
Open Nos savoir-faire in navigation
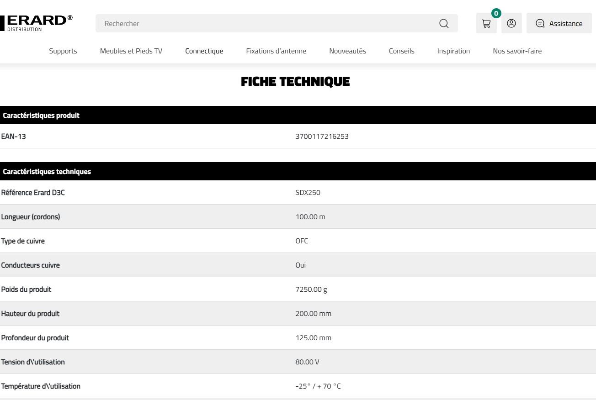[x=517, y=51]
